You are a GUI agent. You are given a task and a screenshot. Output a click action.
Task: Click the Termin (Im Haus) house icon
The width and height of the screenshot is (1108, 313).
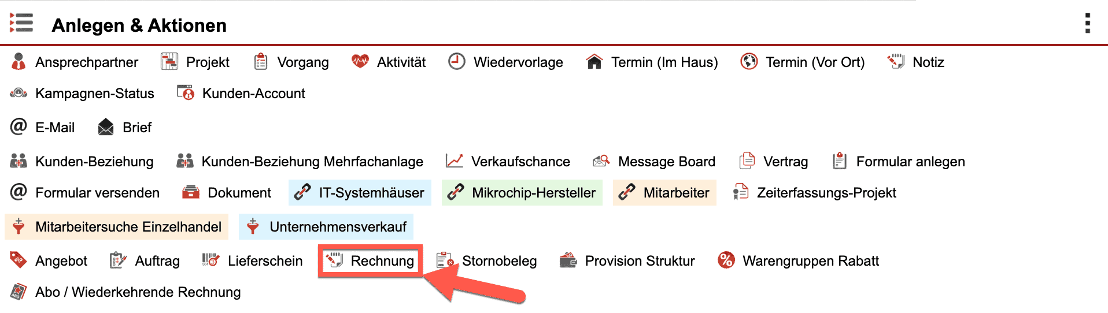point(594,62)
